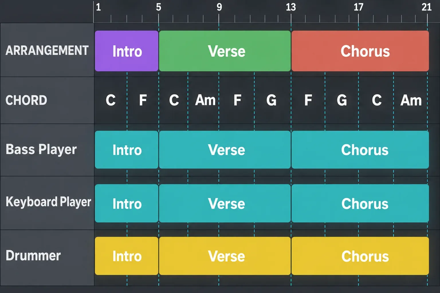The image size is (440, 293).
Task: Select the Bass Player track header
Action: click(47, 150)
